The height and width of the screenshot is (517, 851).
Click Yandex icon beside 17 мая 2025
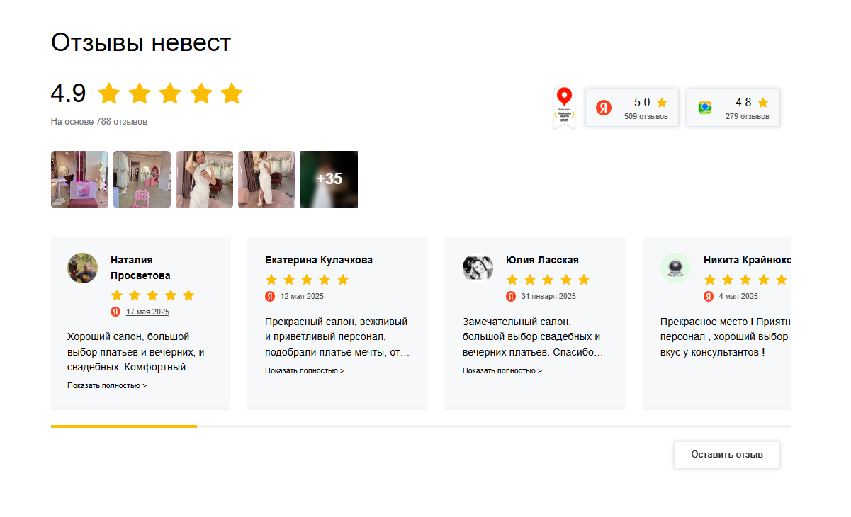[115, 312]
